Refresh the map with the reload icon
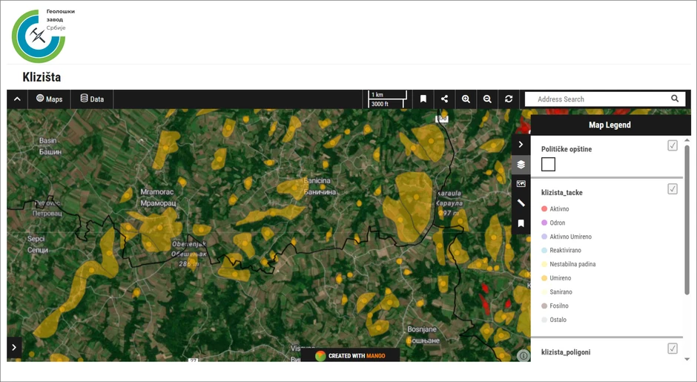The width and height of the screenshot is (697, 382). tap(509, 99)
